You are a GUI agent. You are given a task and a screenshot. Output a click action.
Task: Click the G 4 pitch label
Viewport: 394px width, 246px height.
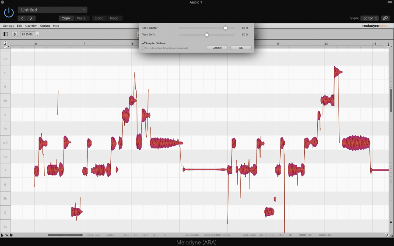pyautogui.click(x=5, y=142)
